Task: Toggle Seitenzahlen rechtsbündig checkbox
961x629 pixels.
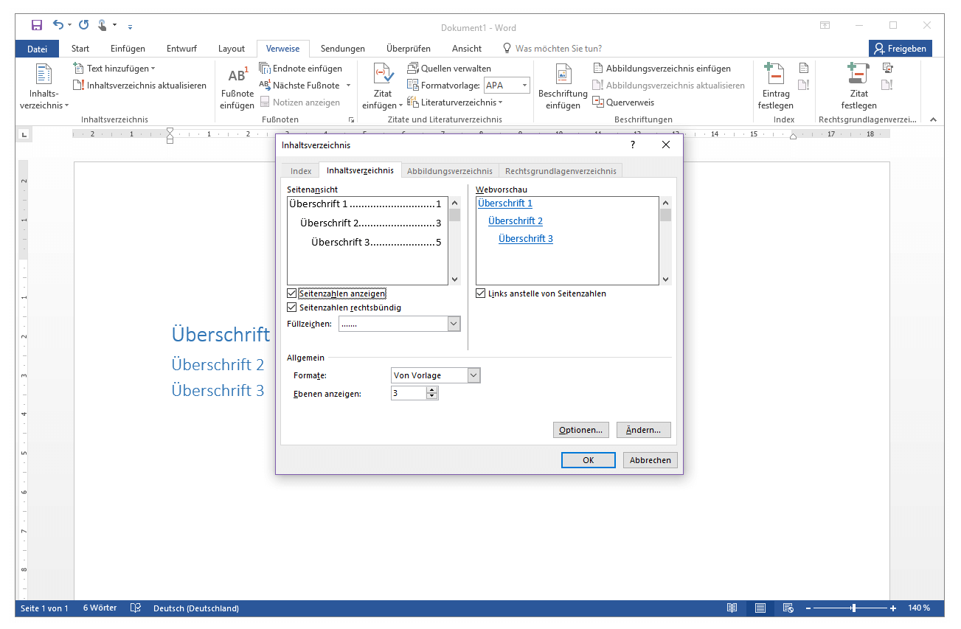Action: 292,307
